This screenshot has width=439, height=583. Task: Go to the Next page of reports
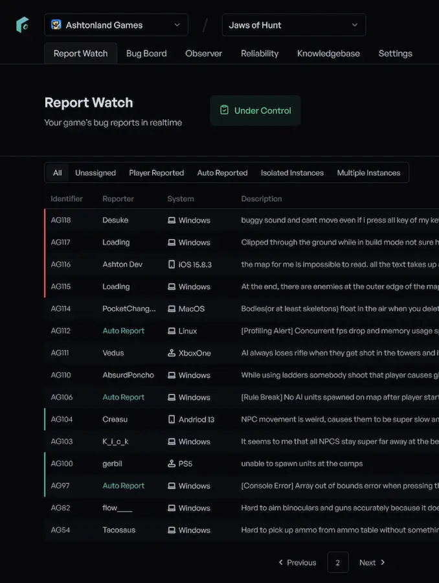371,562
